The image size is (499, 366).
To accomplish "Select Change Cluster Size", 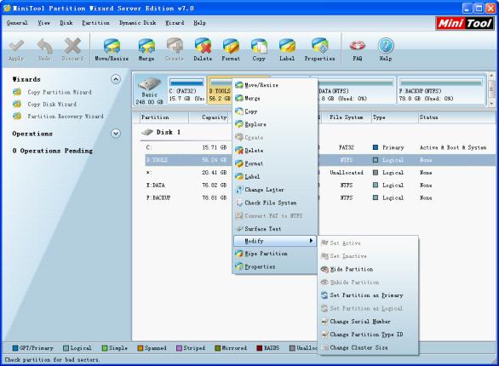I will (368, 347).
